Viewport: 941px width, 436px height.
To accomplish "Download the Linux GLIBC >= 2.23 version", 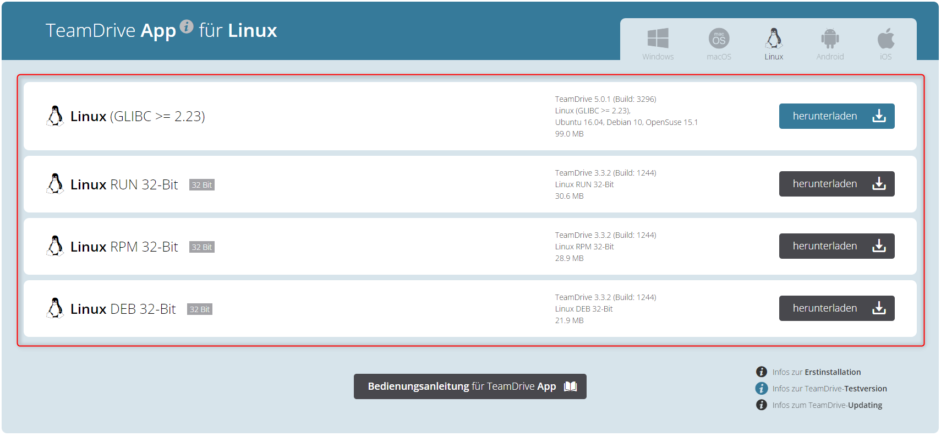I will tap(836, 116).
